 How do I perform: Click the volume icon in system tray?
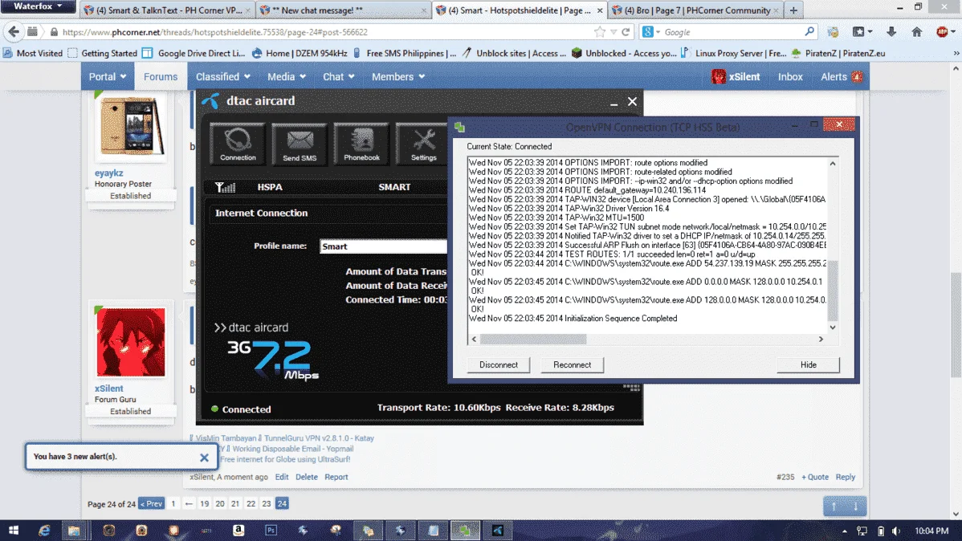pyautogui.click(x=896, y=531)
